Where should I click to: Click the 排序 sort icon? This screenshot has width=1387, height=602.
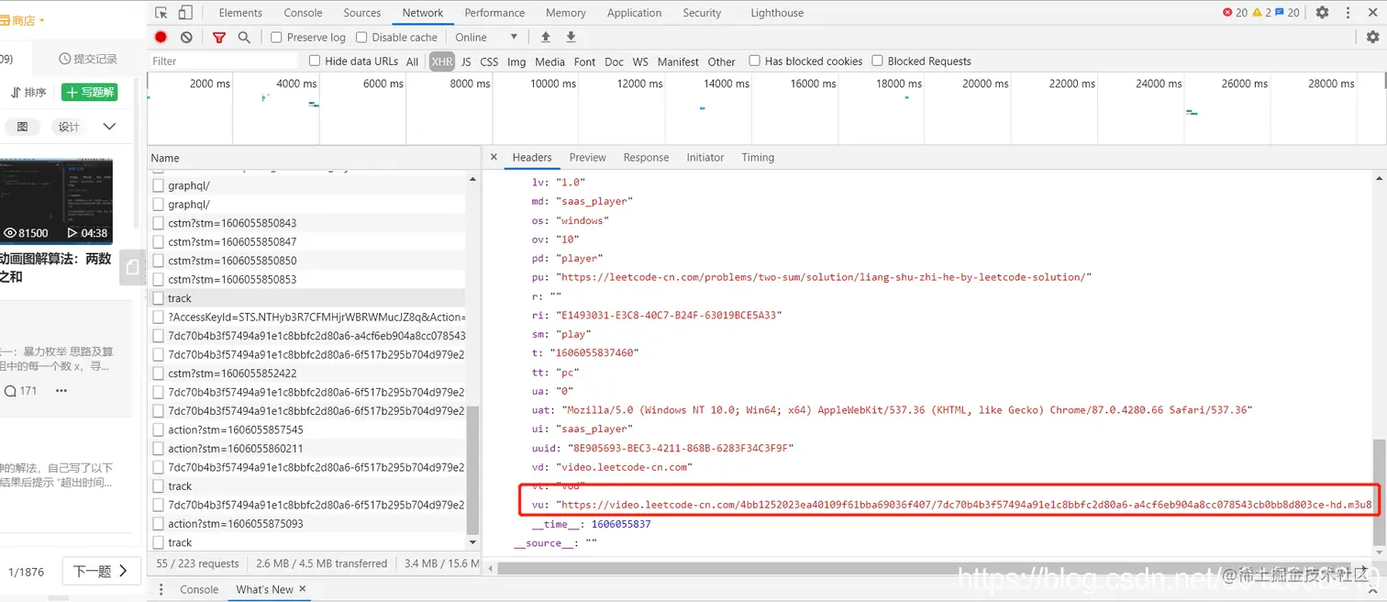[x=16, y=93]
